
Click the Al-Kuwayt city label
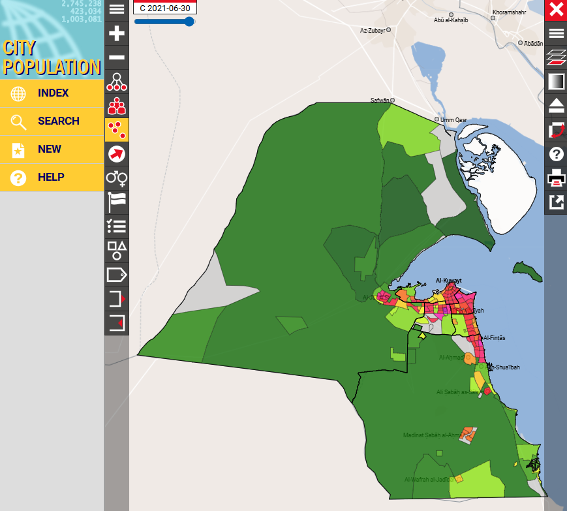pyautogui.click(x=448, y=281)
